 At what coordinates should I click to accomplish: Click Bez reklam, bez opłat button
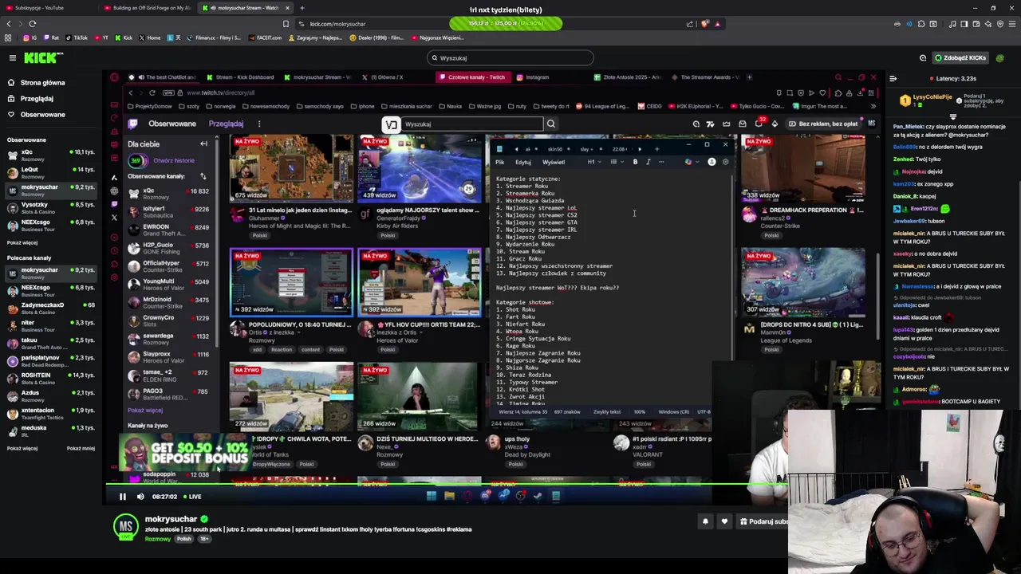[x=823, y=124]
